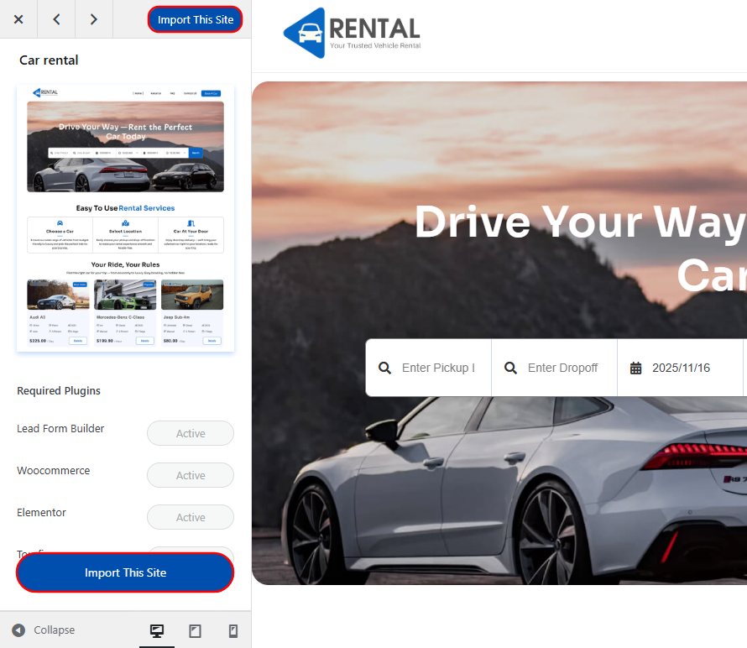
Task: Switch to tablet preview mode
Action: [195, 630]
